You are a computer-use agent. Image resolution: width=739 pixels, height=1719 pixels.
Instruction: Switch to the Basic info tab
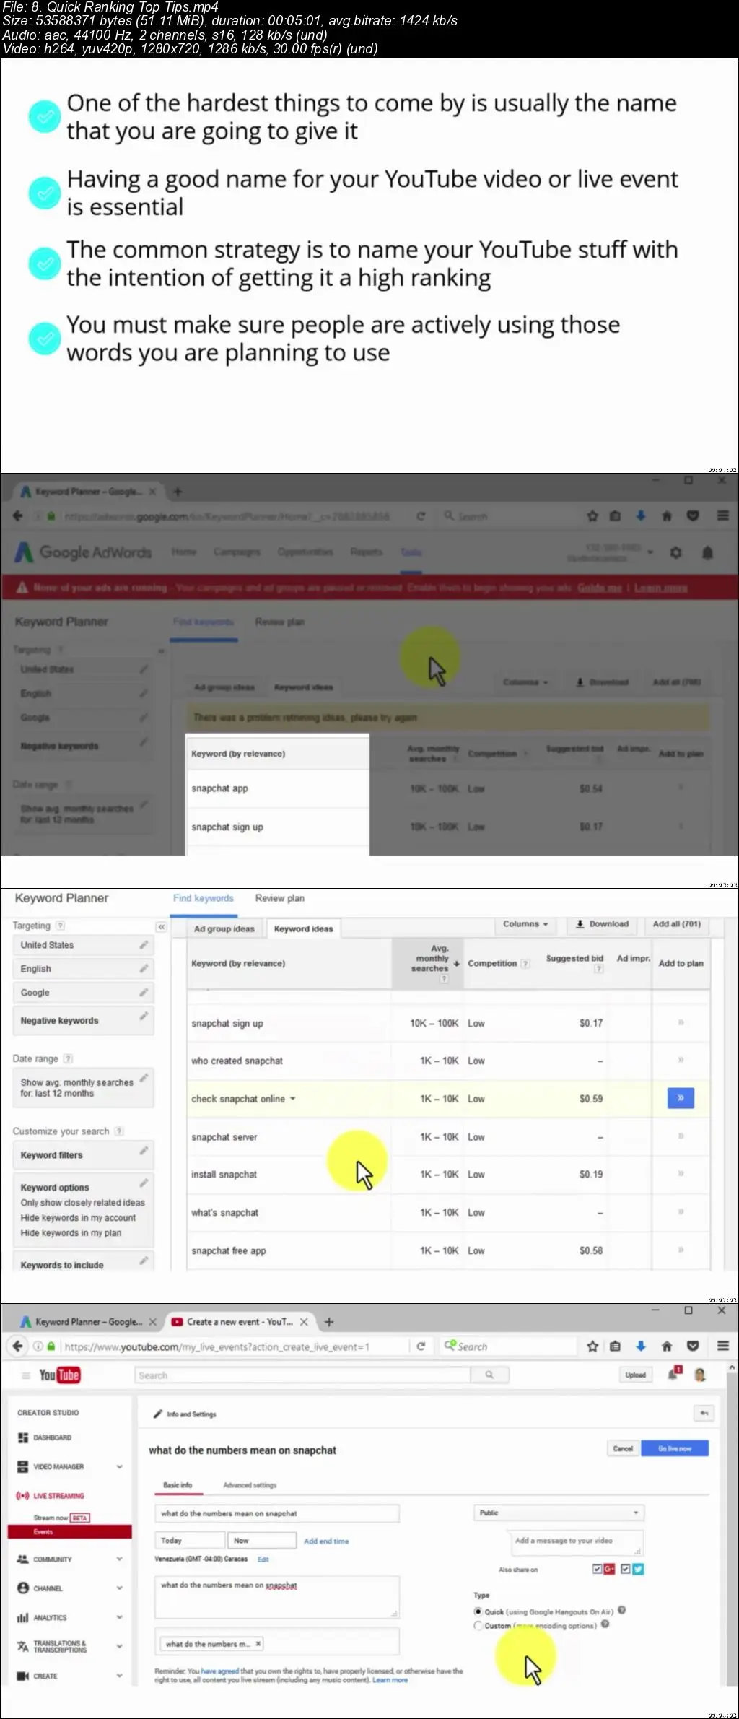pos(178,1485)
